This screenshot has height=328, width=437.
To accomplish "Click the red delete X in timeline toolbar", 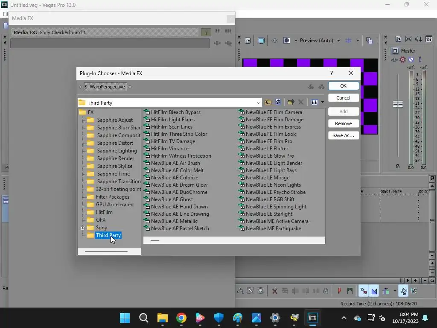I will tap(274, 291).
